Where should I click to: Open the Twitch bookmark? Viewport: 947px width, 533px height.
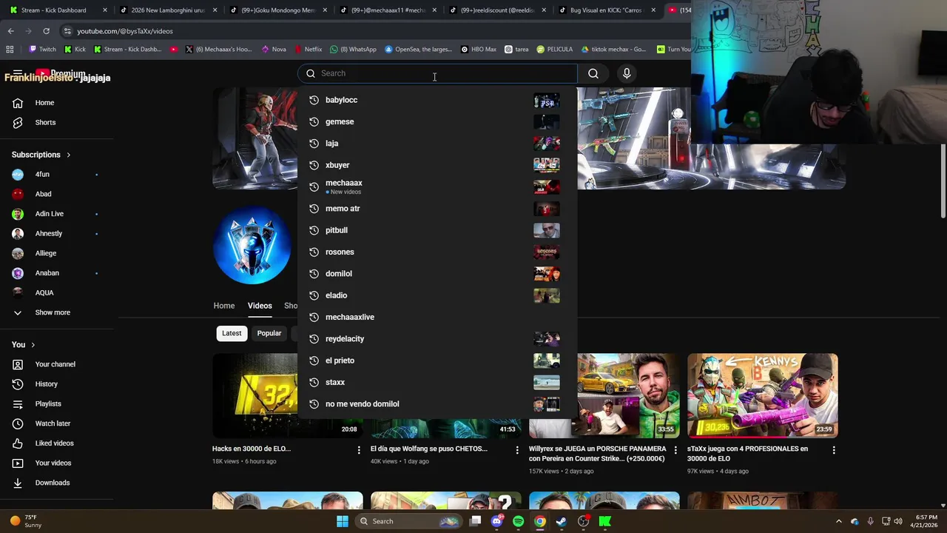pos(42,50)
